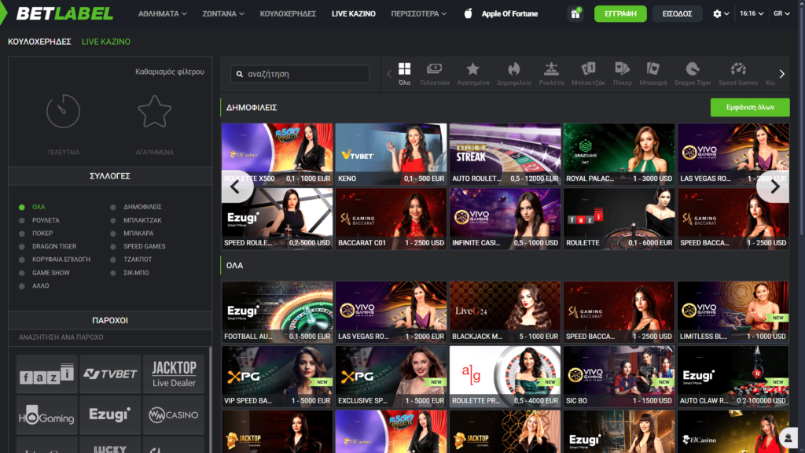
Task: Expand the GR language dropdown
Action: click(781, 13)
